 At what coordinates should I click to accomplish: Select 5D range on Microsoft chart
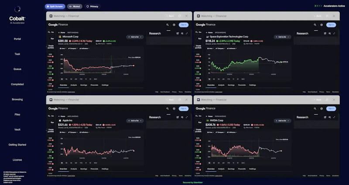[66, 79]
